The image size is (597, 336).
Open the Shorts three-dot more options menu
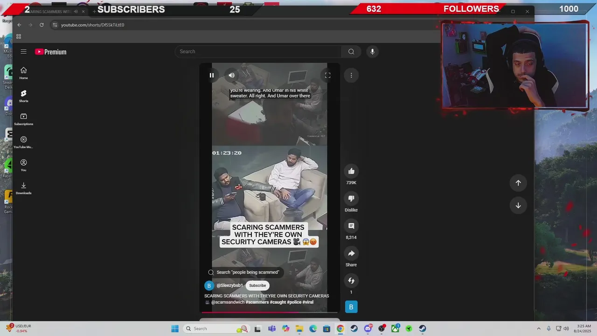click(x=351, y=75)
